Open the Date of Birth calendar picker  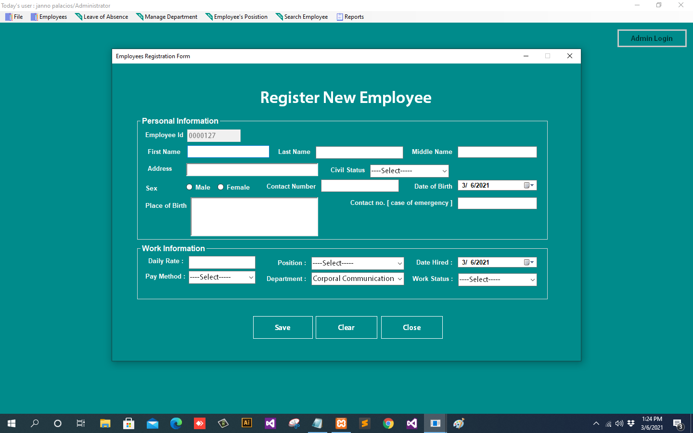531,185
